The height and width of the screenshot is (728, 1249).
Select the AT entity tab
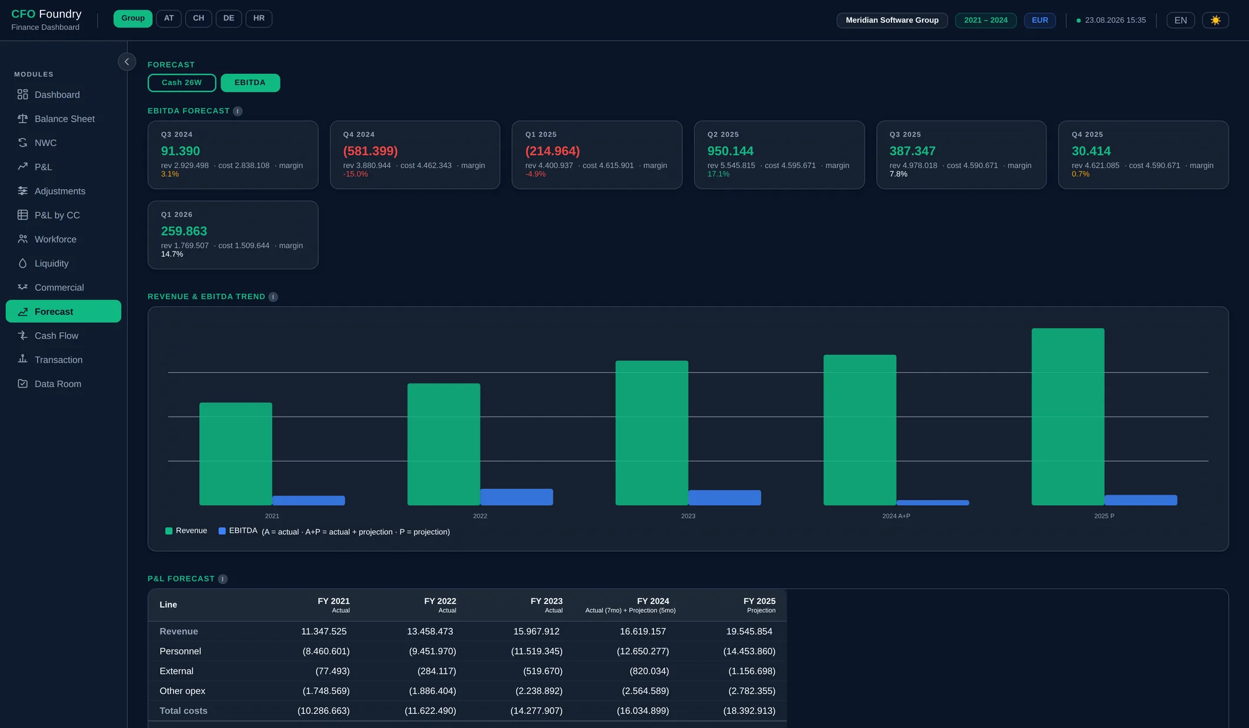(169, 18)
